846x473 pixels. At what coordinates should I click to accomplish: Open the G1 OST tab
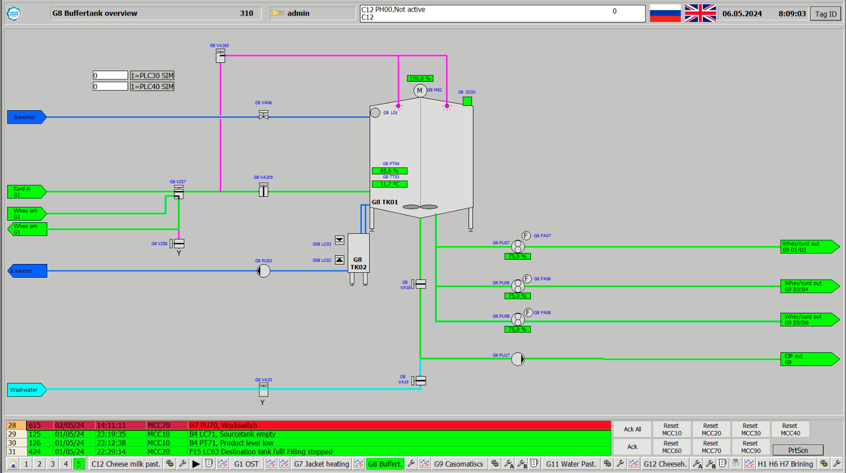[246, 464]
